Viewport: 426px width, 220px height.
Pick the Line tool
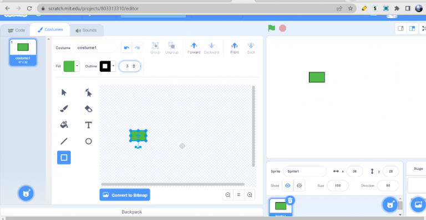[x=64, y=142]
